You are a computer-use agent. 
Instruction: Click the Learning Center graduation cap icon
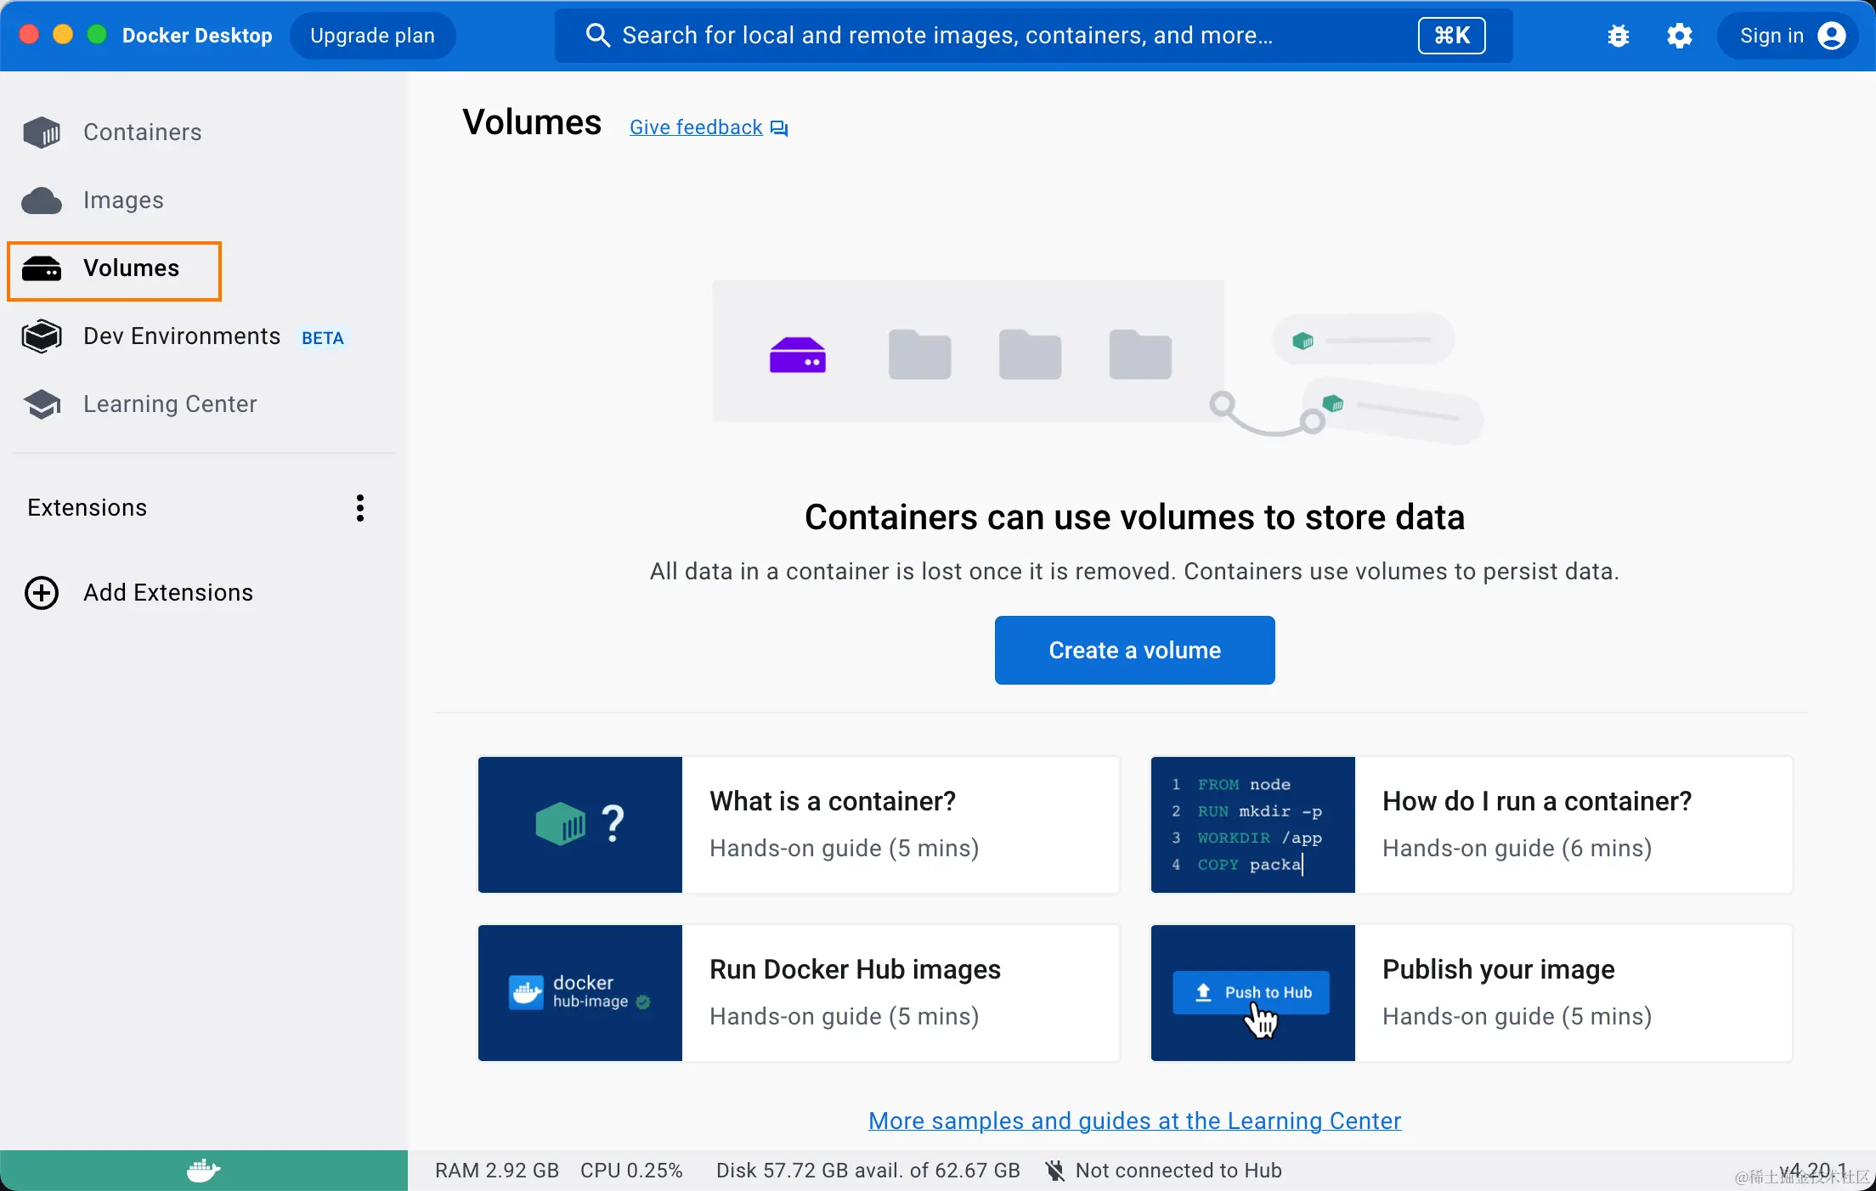tap(42, 404)
